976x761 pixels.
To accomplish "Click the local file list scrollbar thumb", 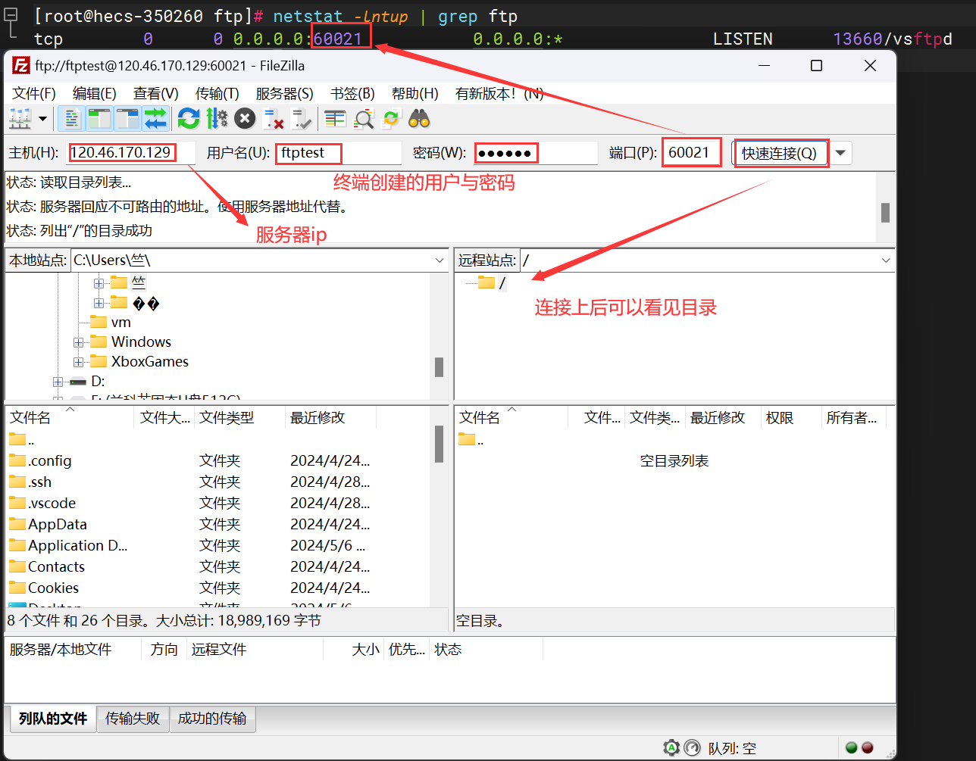I will point(439,444).
